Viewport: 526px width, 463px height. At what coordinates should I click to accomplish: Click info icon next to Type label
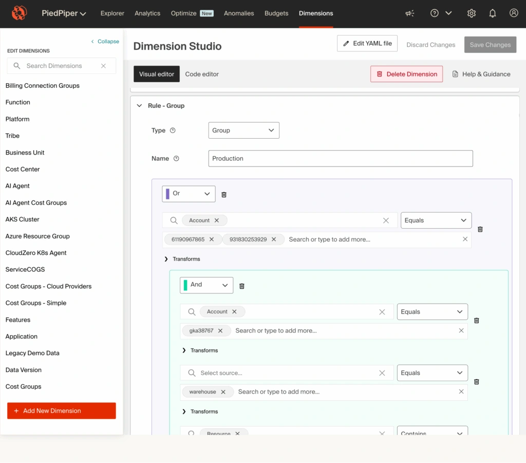pyautogui.click(x=173, y=131)
